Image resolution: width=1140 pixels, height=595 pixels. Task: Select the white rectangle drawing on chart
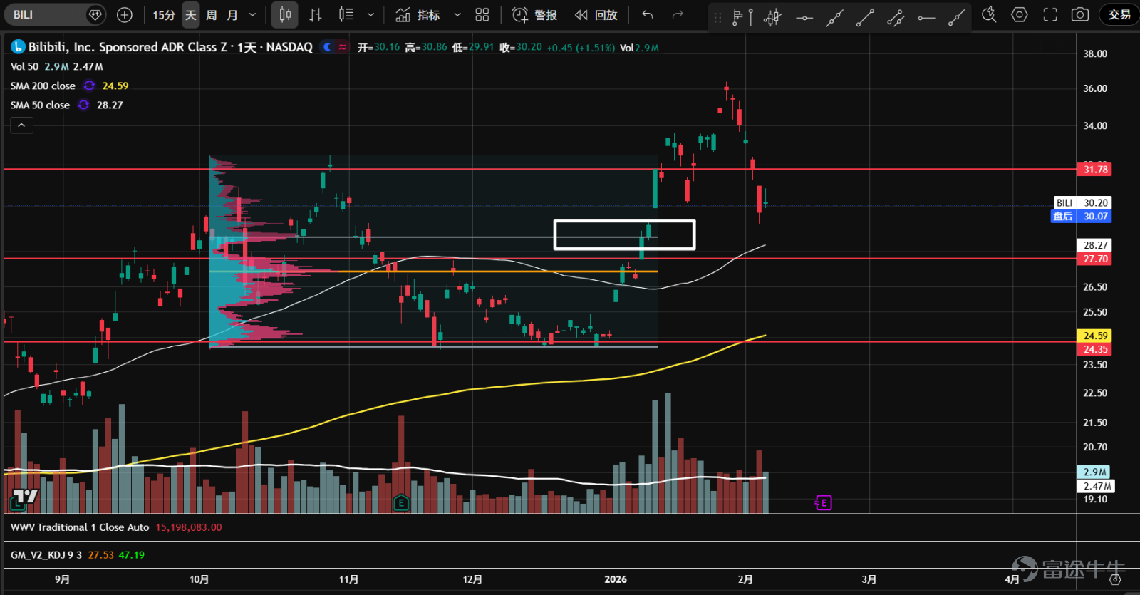tap(624, 235)
